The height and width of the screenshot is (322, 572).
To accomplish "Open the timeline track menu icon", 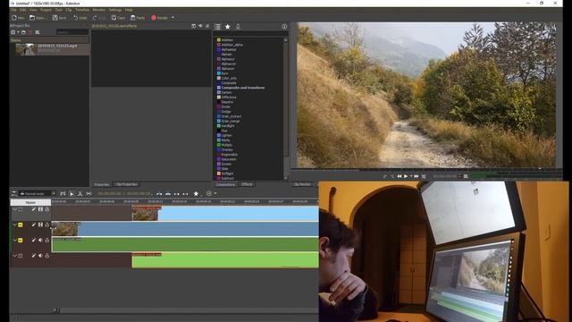I will [x=14, y=193].
